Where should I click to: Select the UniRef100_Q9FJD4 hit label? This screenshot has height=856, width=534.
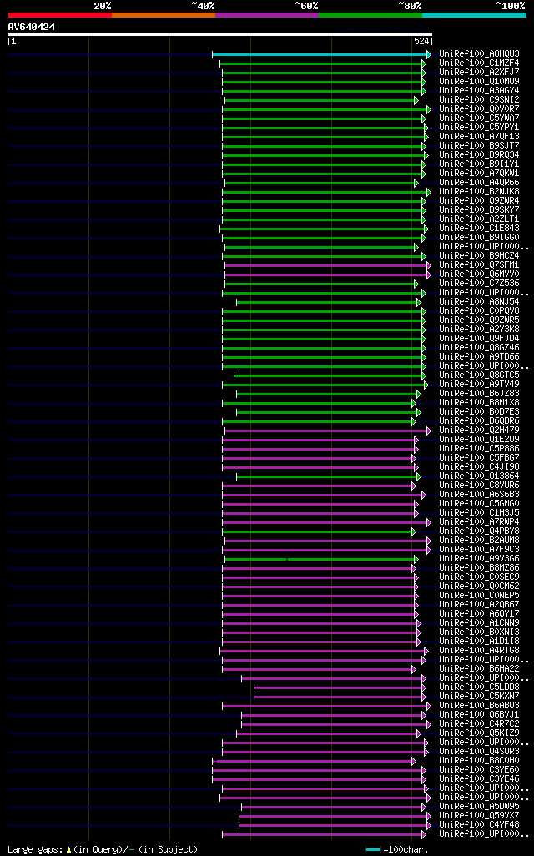pyautogui.click(x=480, y=339)
